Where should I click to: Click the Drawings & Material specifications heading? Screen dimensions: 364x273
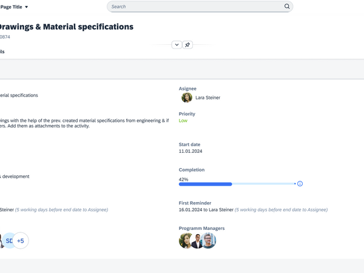tap(67, 27)
